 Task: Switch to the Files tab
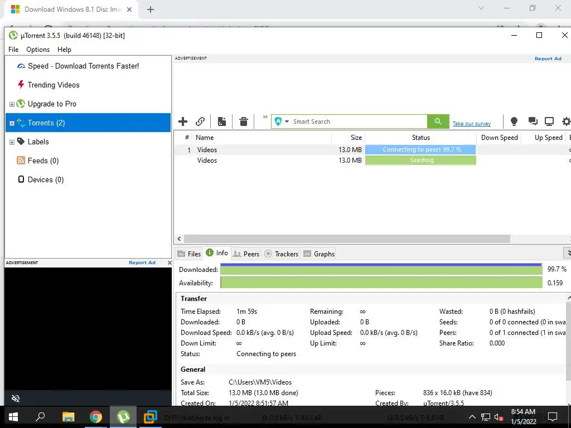(x=189, y=254)
